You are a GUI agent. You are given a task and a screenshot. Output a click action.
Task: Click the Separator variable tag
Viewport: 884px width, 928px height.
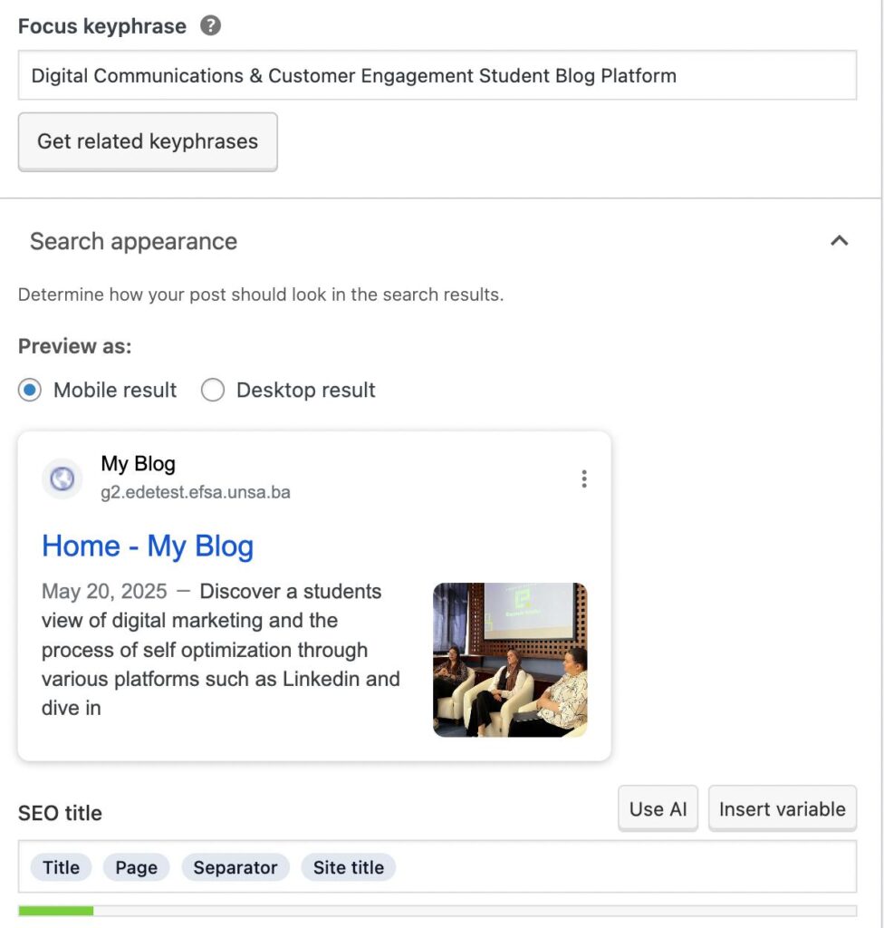click(235, 867)
